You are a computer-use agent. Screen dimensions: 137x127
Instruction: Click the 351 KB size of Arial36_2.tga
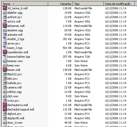coord(67,39)
